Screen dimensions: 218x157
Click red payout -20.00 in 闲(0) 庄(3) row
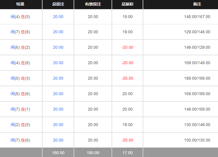coord(127,78)
